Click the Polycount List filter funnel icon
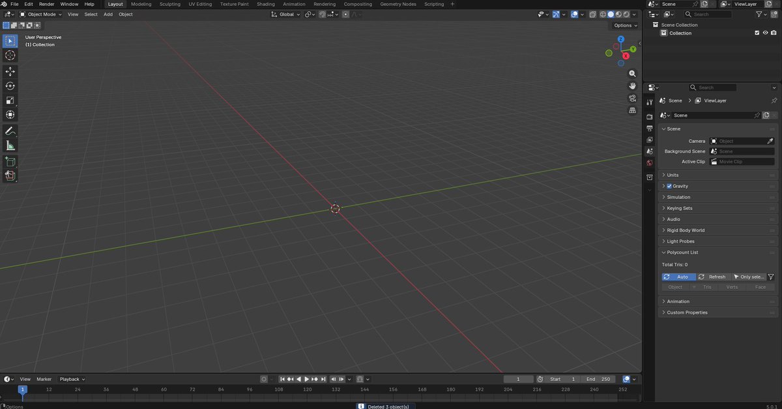 point(771,277)
